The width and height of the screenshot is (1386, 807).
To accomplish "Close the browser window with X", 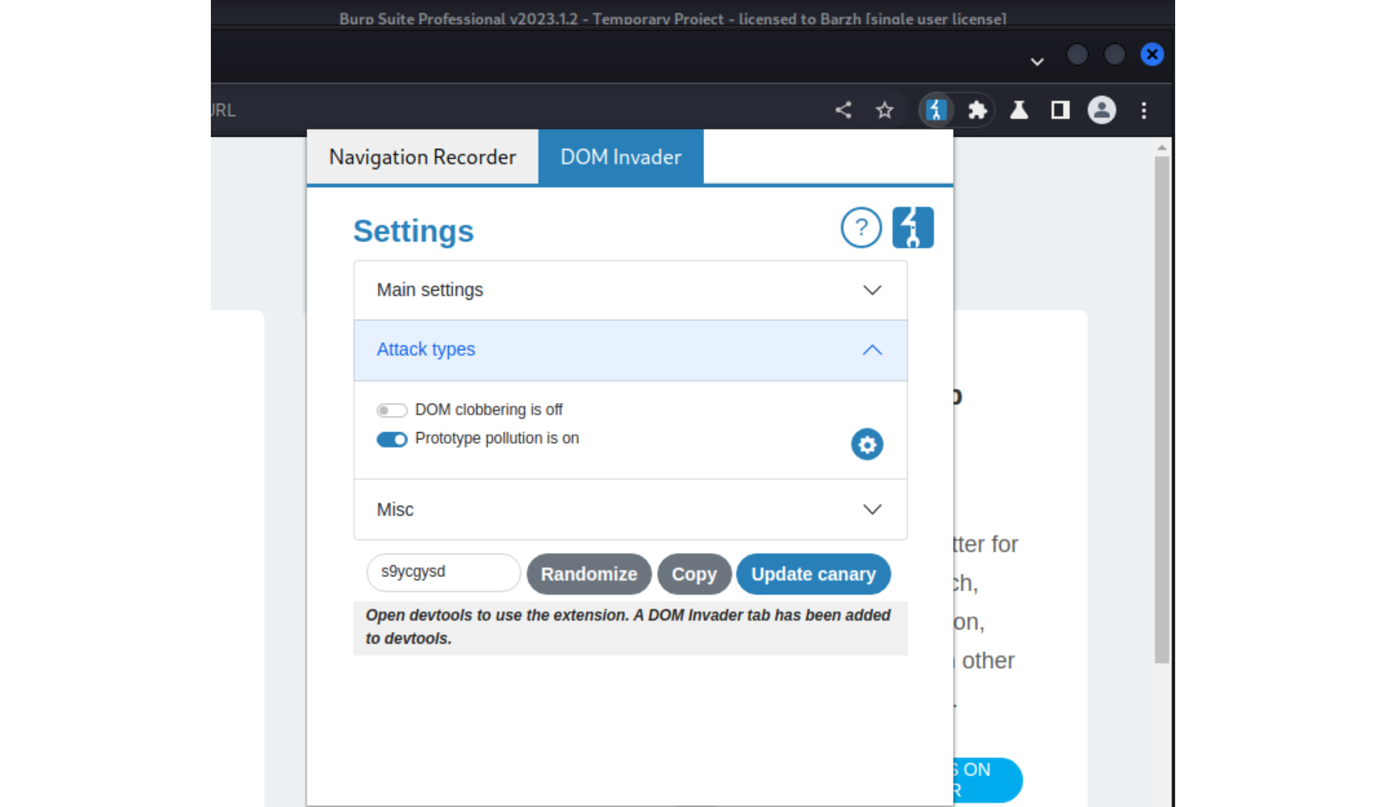I will point(1152,54).
